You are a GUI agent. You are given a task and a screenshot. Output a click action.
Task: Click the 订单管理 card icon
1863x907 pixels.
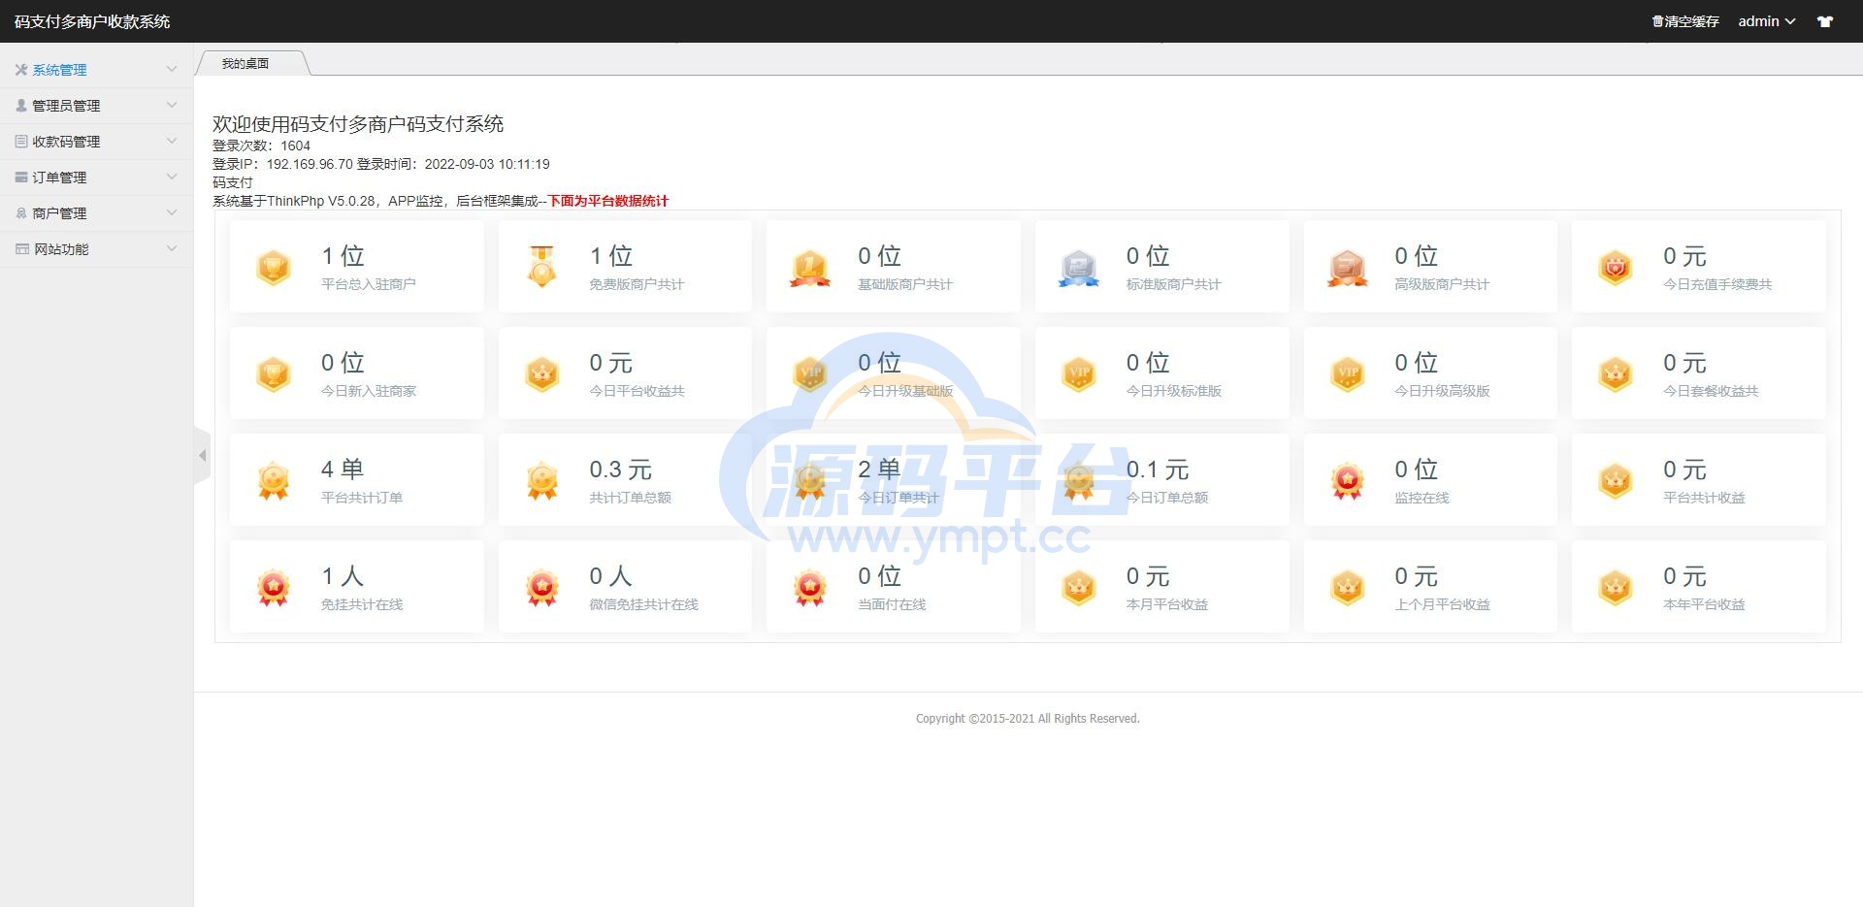pyautogui.click(x=21, y=178)
